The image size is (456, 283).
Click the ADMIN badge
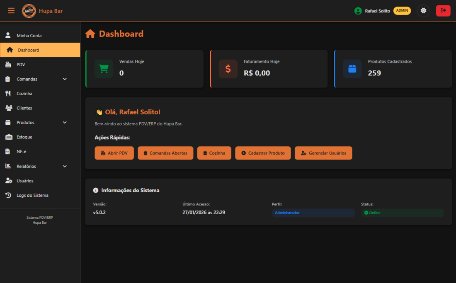(x=402, y=11)
